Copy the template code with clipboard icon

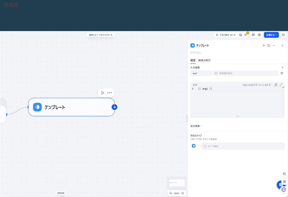[276, 85]
